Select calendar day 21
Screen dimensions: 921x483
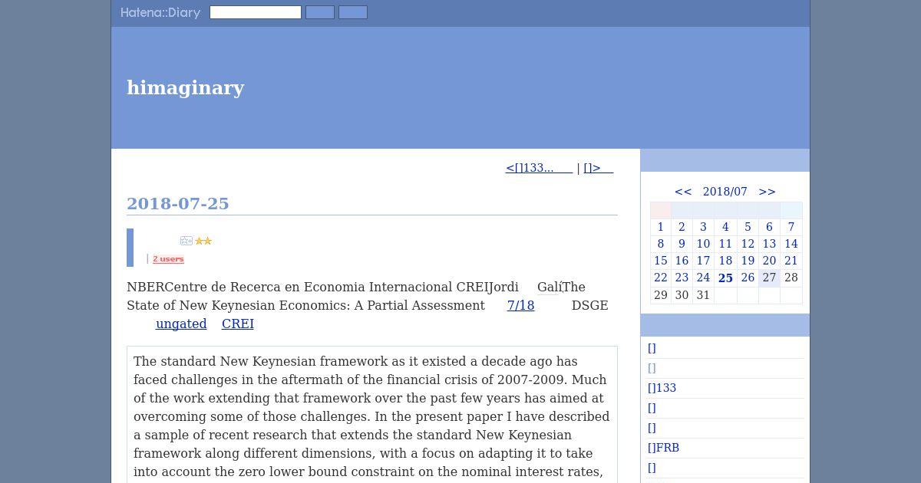(791, 261)
